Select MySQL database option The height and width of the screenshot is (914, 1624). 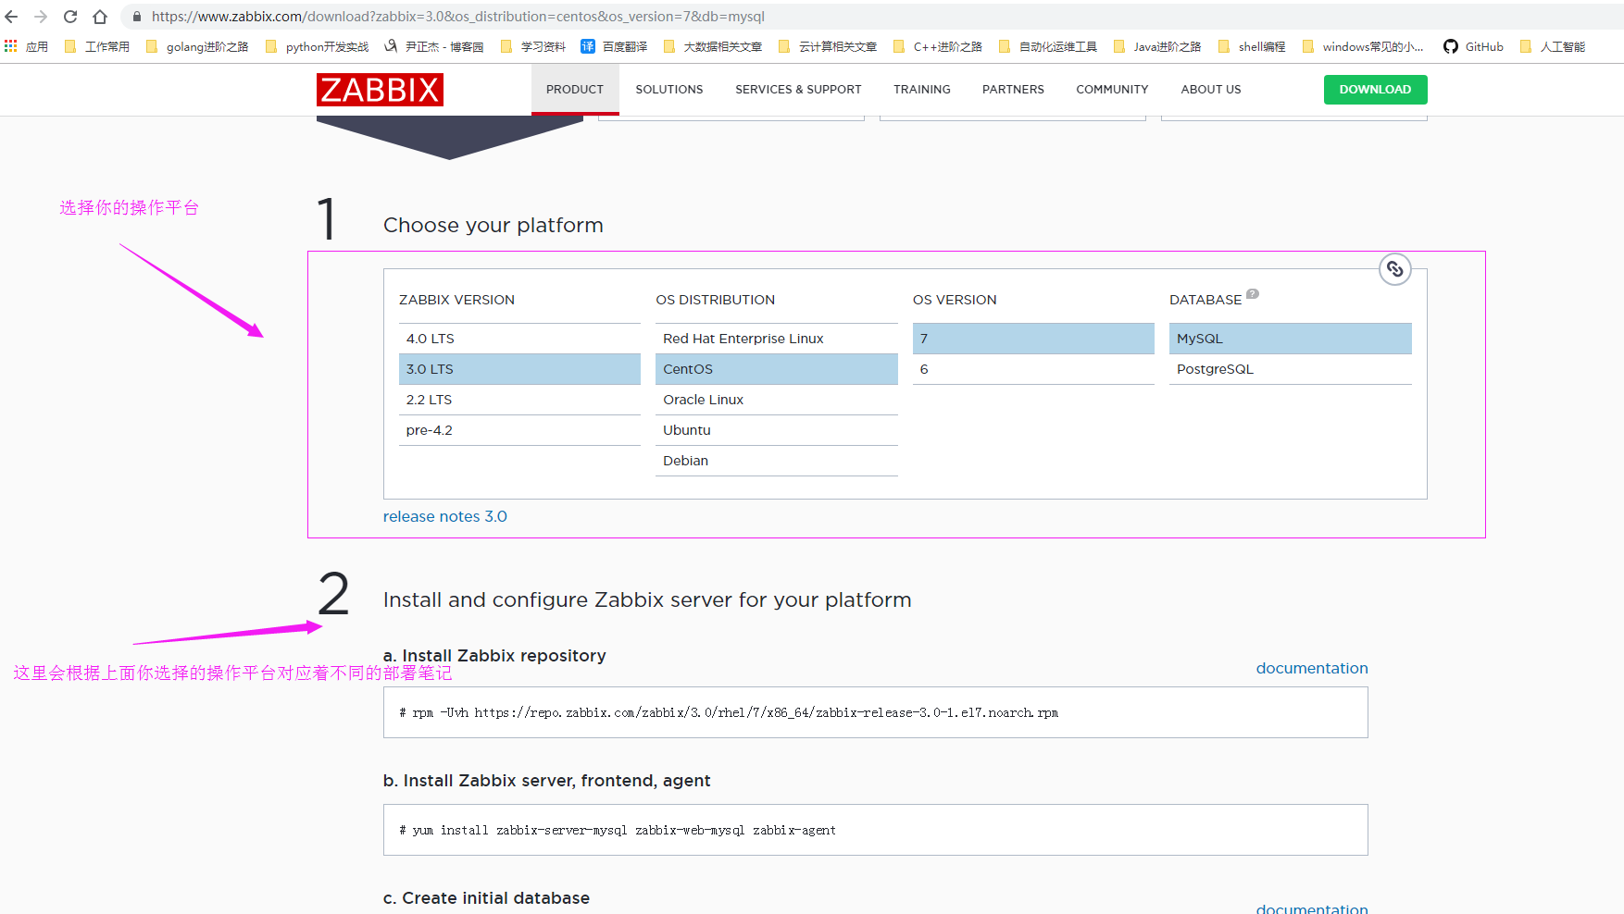(x=1291, y=339)
